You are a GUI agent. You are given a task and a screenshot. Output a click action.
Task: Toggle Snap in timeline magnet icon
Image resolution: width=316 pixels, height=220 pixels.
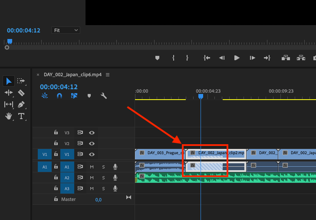coord(59,96)
